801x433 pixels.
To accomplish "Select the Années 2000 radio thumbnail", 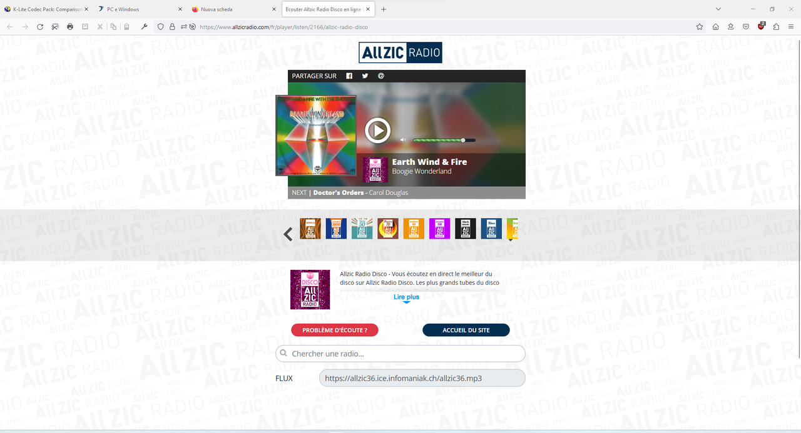I will click(x=336, y=229).
